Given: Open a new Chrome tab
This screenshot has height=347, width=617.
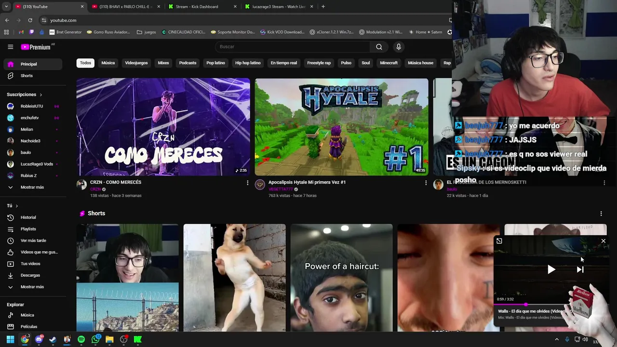Looking at the screenshot, I should pos(323,7).
